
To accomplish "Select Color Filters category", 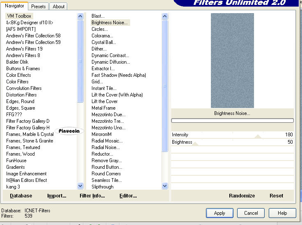I will (x=17, y=82).
